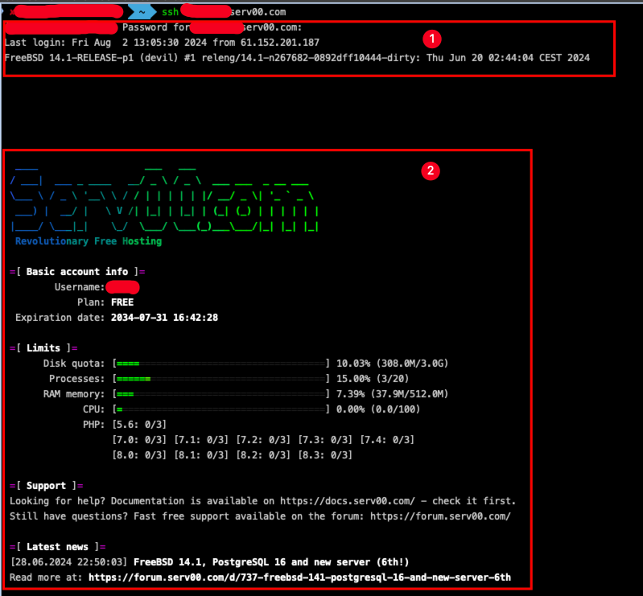This screenshot has height=596, width=643.
Task: Click the Last login IP 61.152.201.187
Action: pyautogui.click(x=280, y=43)
